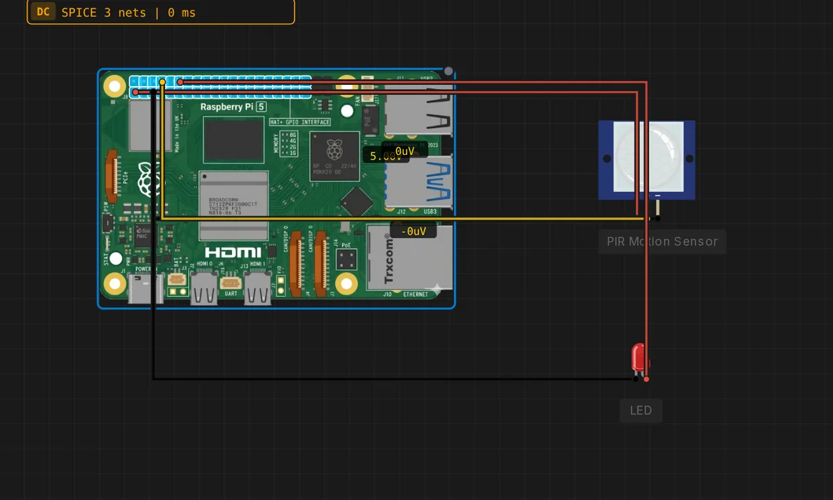Click the black pin endpoint under PIR sensor
Viewport: 833px width, 500px height.
657,219
